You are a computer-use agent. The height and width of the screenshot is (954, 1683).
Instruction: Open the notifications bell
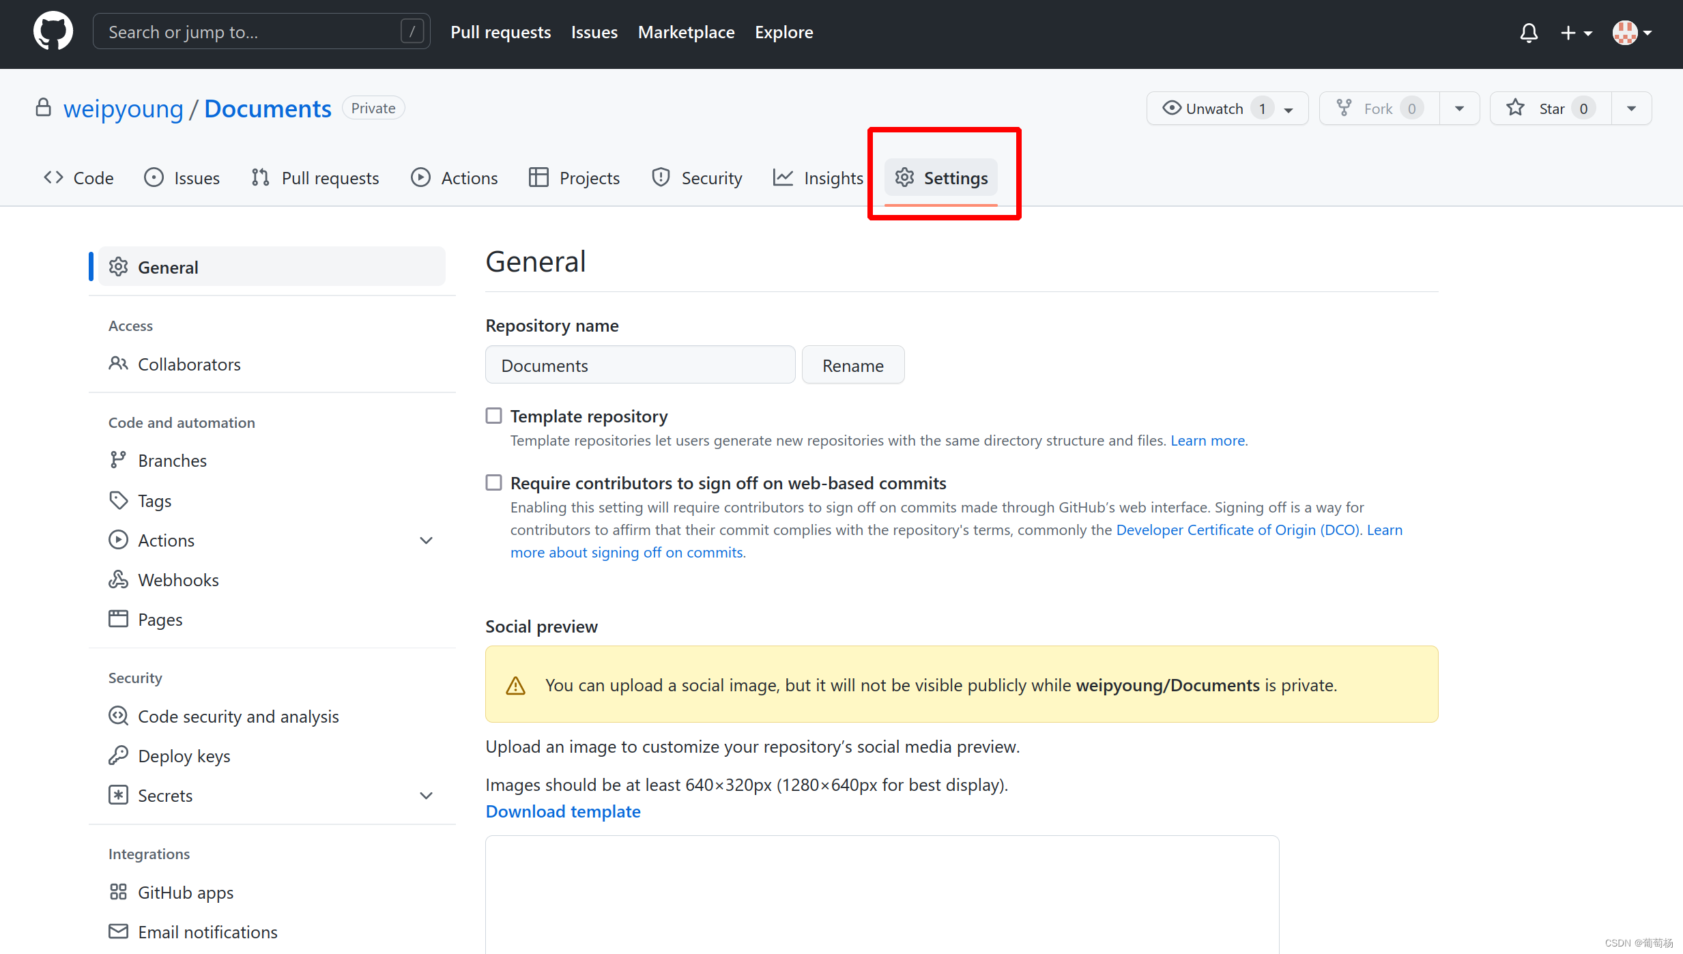click(1529, 33)
